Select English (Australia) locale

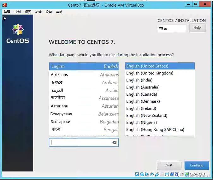[160, 87]
